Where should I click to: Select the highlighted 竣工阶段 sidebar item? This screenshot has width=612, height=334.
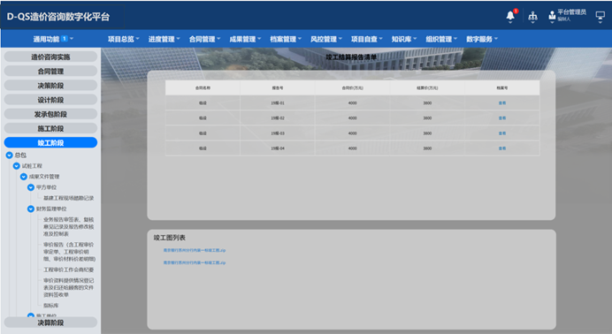pyautogui.click(x=50, y=142)
